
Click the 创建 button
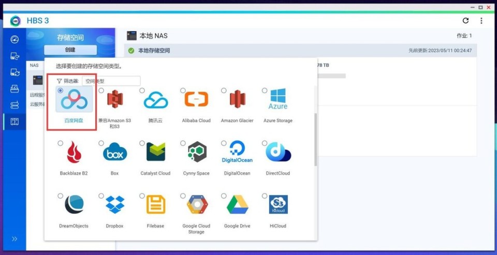(x=70, y=50)
